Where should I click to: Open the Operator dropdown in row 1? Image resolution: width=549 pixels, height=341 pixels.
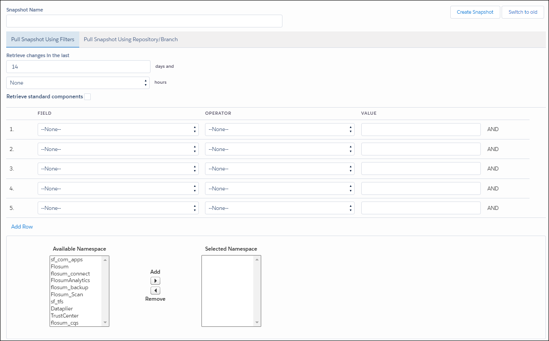(x=280, y=129)
